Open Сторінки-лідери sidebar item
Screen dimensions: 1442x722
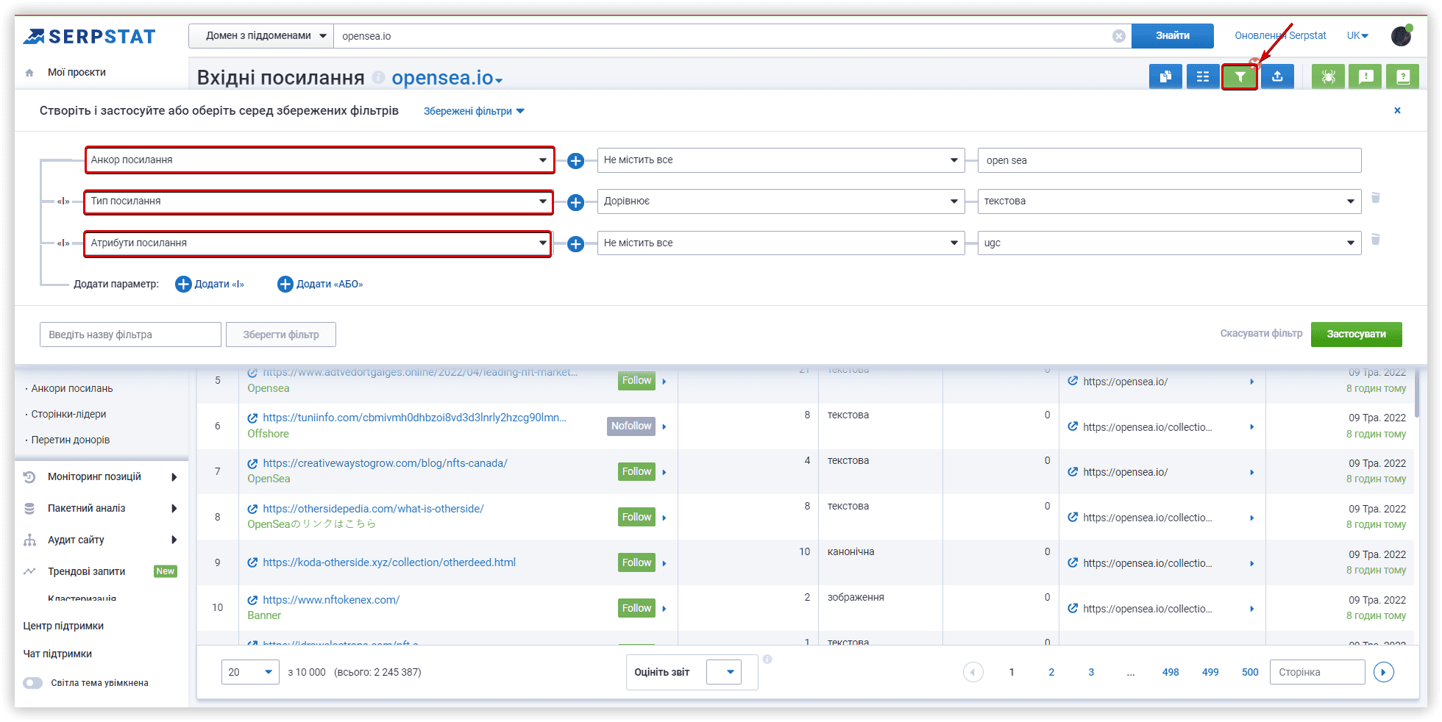69,414
